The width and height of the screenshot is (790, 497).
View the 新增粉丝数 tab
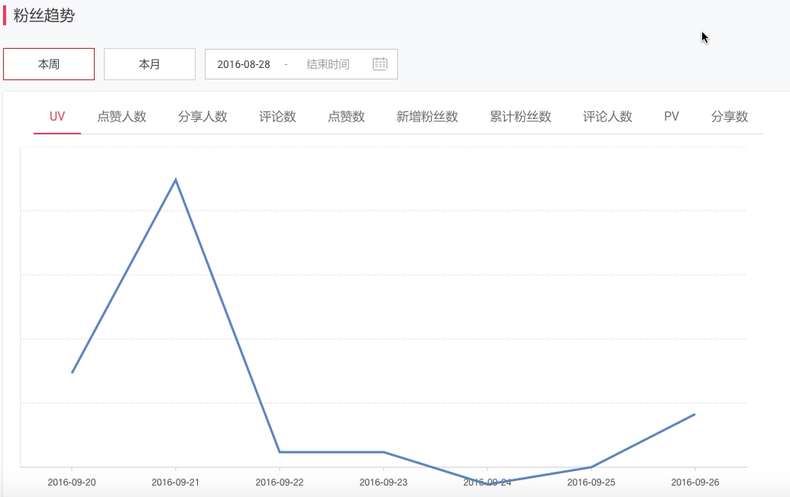pyautogui.click(x=427, y=117)
